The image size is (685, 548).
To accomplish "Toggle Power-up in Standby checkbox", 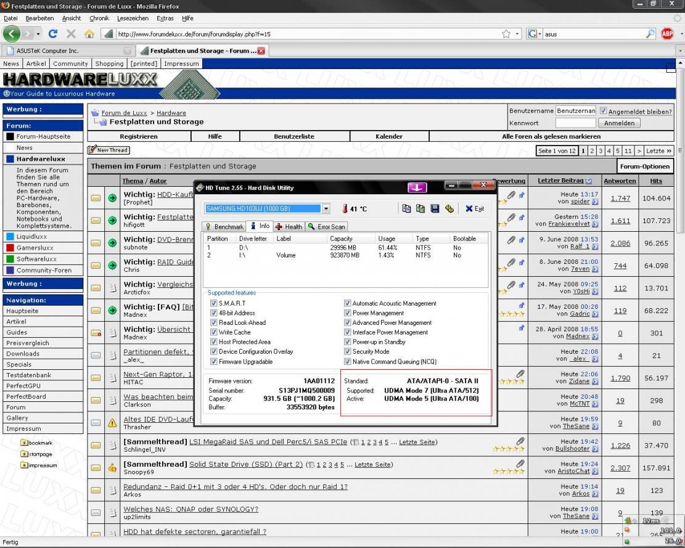I will pos(347,341).
